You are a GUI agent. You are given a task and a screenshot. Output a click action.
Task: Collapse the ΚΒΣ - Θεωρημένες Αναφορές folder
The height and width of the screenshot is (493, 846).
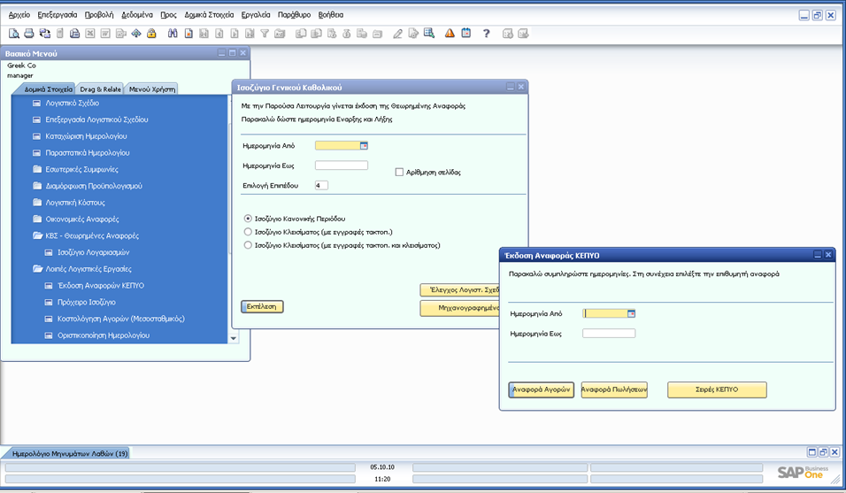[37, 235]
